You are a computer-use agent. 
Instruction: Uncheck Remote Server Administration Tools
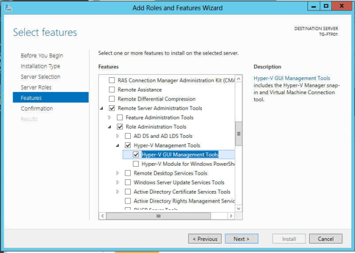coord(112,108)
